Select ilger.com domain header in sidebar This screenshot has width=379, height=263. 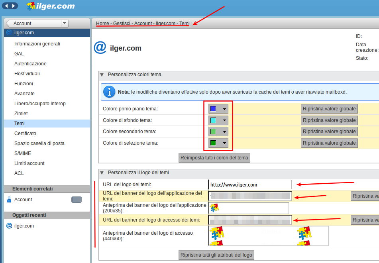47,33
